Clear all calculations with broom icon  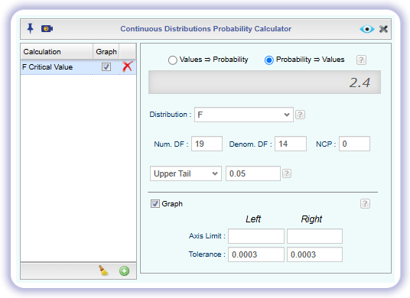click(x=103, y=270)
